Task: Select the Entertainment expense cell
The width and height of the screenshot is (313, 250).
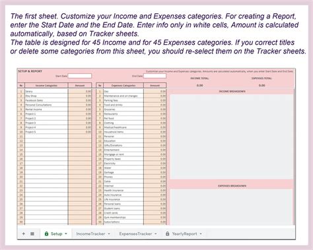Action: tap(123, 150)
